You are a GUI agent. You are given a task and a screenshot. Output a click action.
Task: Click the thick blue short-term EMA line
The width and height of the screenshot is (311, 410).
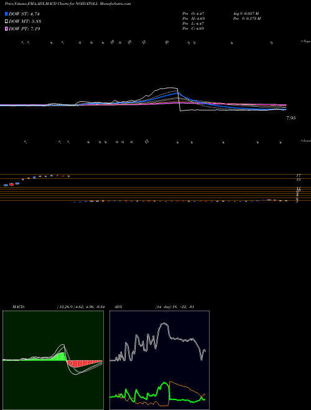pyautogui.click(x=178, y=93)
